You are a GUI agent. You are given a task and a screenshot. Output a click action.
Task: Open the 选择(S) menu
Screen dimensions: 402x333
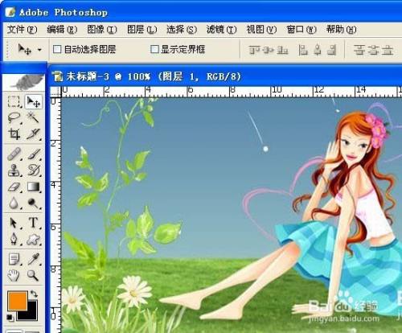[182, 29]
